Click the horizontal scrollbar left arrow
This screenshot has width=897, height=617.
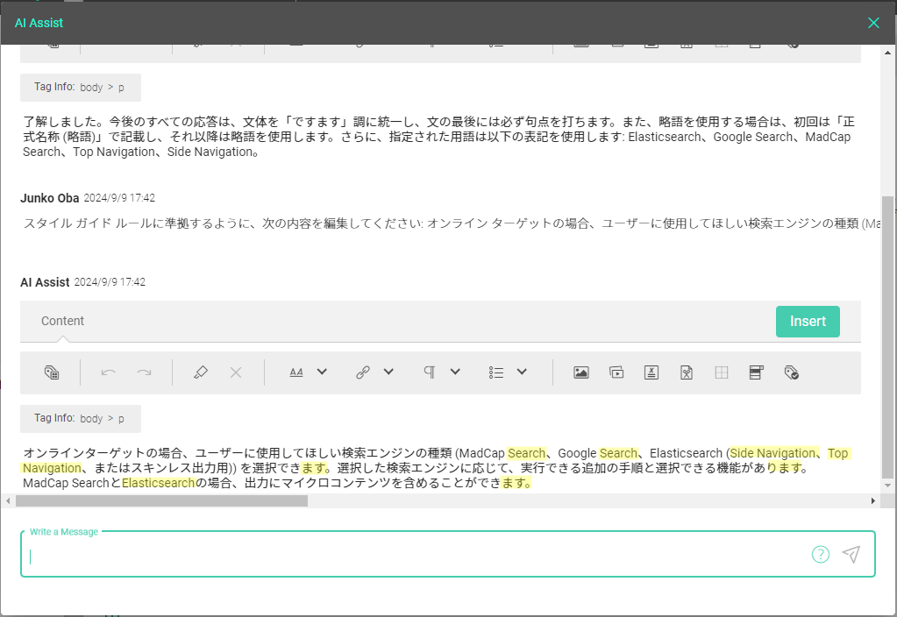point(8,501)
